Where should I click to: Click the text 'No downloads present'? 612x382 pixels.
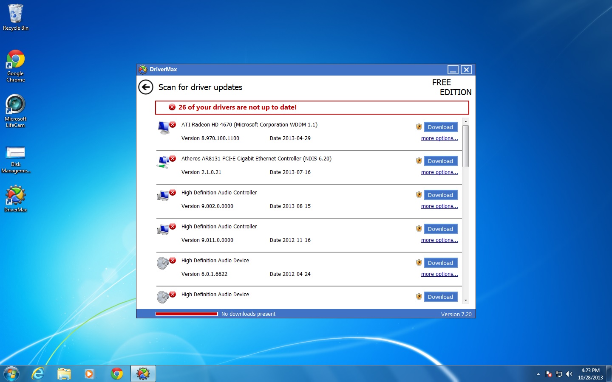[x=248, y=314]
